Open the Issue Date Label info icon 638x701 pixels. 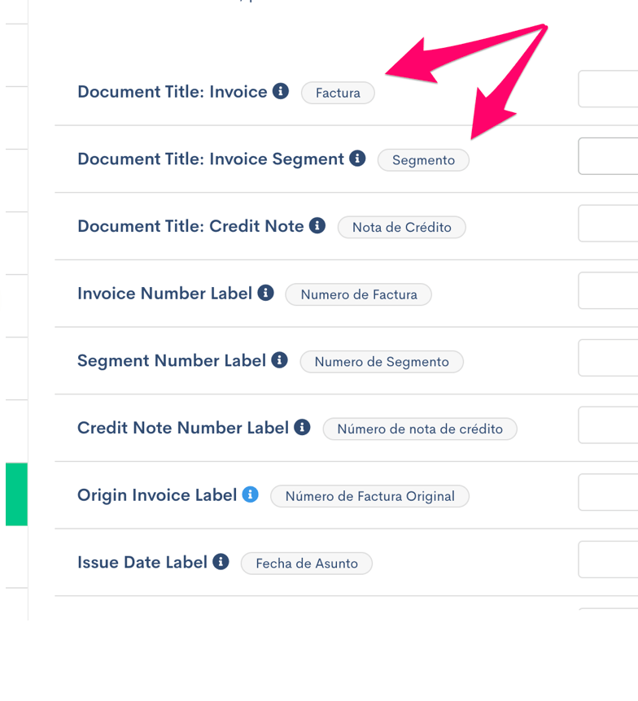point(221,561)
